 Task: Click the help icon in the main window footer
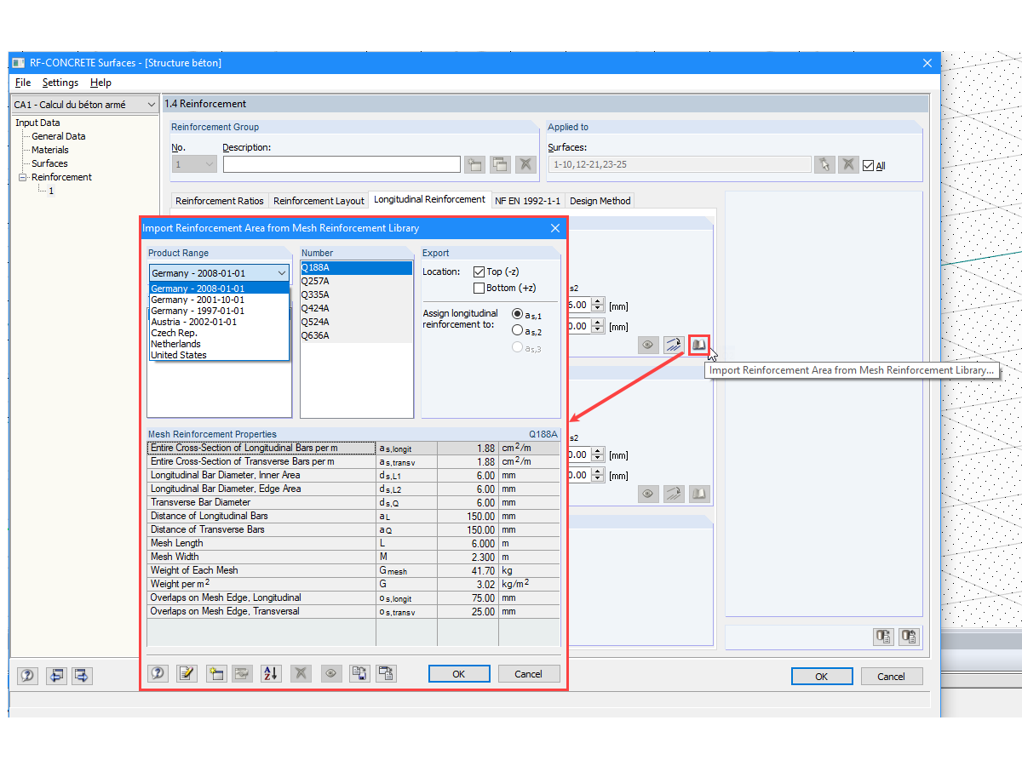coord(27,676)
